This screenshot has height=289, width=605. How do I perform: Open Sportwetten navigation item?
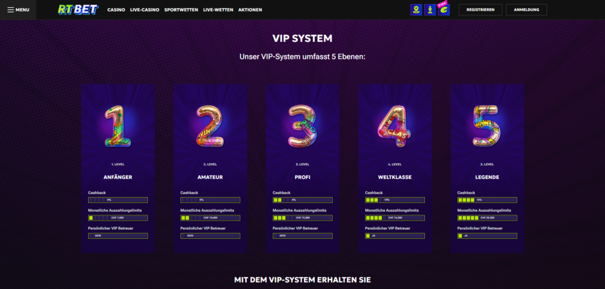point(181,10)
